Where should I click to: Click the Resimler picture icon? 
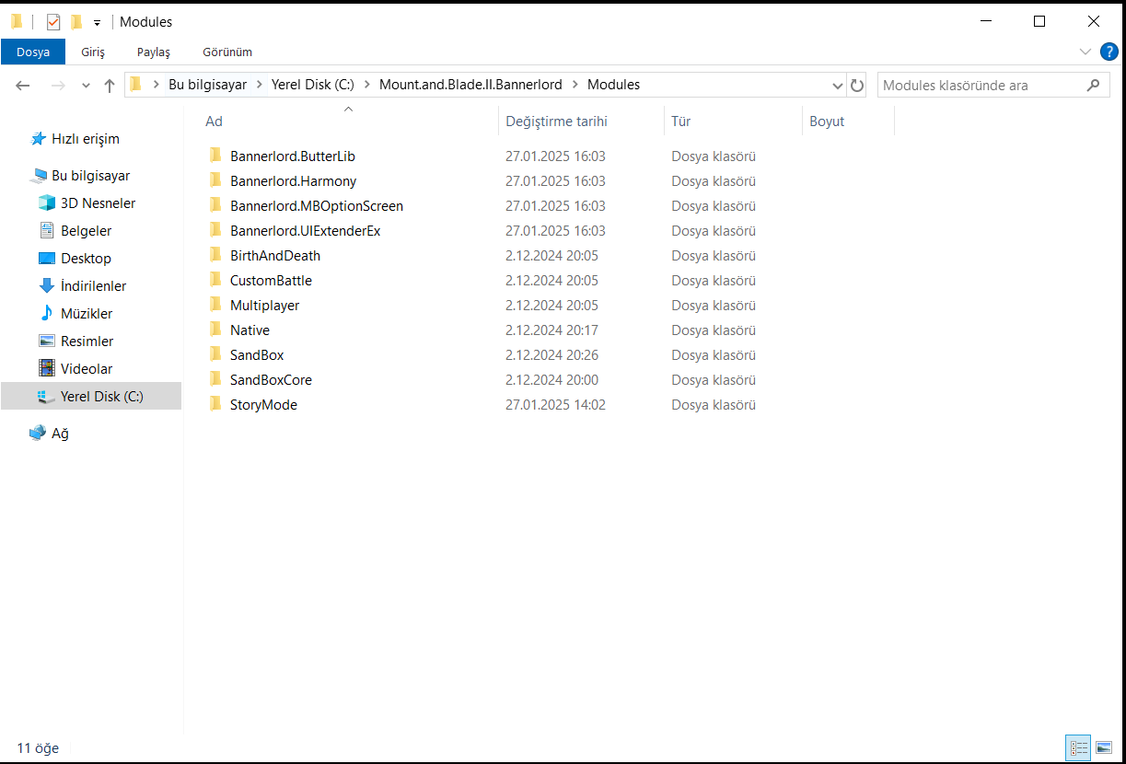point(47,341)
